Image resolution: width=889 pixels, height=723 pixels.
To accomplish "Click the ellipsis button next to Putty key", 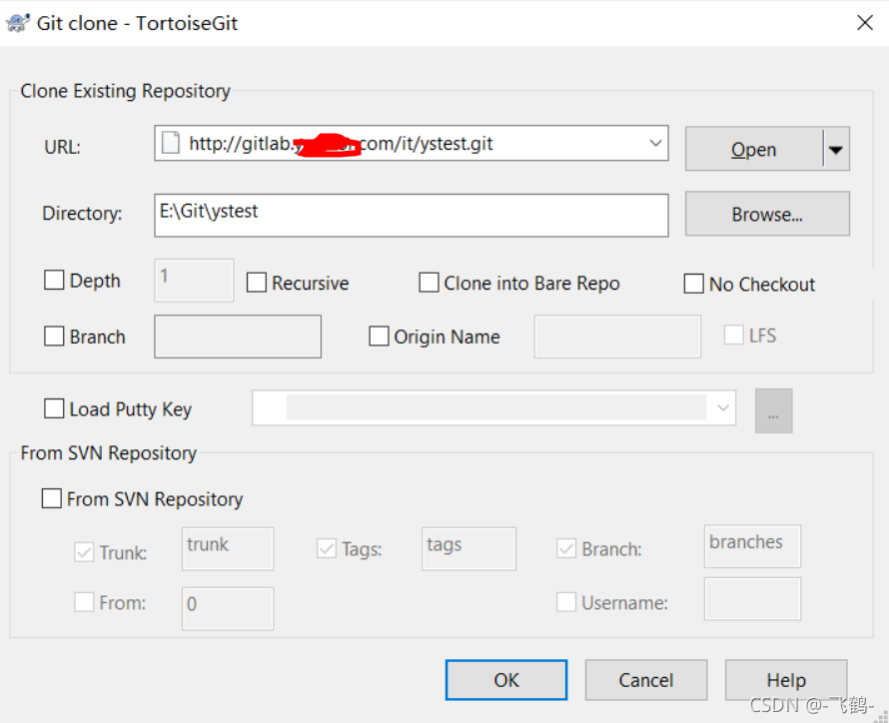I will (773, 410).
